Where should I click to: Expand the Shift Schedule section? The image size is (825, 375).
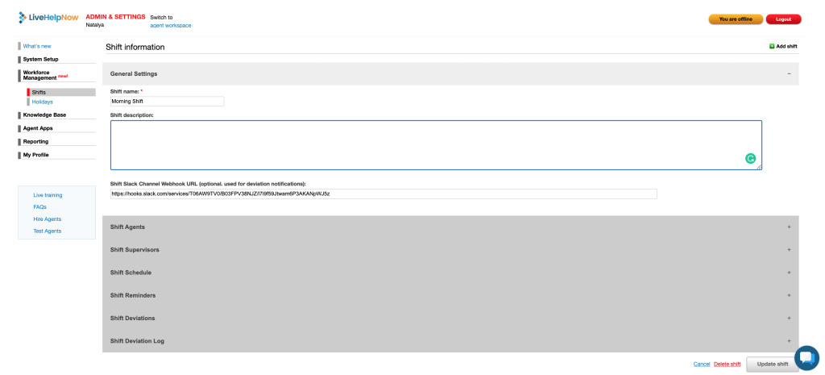coord(789,273)
